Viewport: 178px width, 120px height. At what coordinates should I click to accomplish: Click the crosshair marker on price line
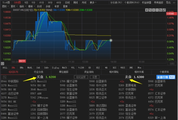pyautogui.click(x=111, y=40)
